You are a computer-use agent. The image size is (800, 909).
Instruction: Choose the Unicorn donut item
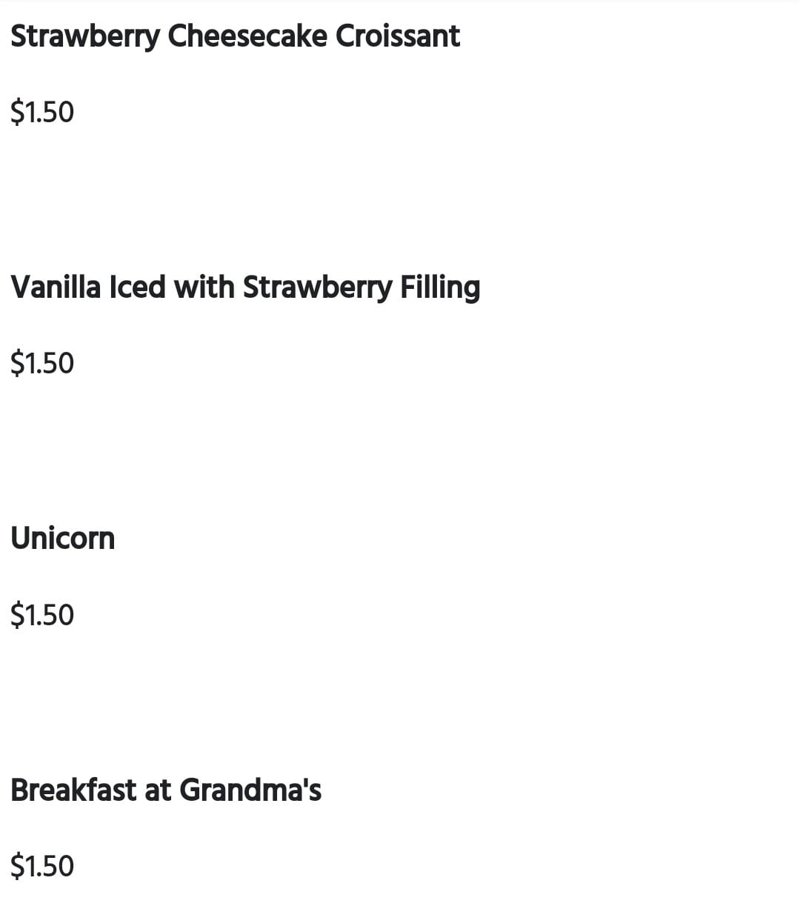coord(63,539)
